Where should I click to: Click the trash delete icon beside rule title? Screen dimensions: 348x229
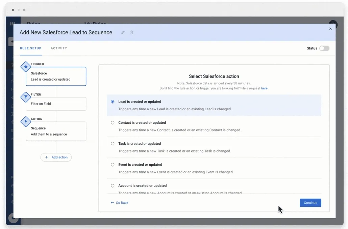click(x=131, y=33)
